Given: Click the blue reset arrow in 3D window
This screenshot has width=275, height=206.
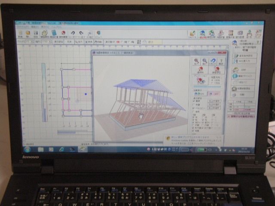Looking at the screenshot, I should (x=213, y=62).
